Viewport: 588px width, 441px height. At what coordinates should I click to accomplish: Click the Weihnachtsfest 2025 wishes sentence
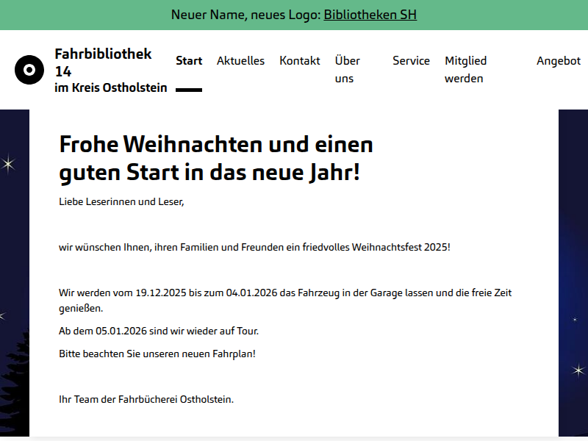pos(254,247)
